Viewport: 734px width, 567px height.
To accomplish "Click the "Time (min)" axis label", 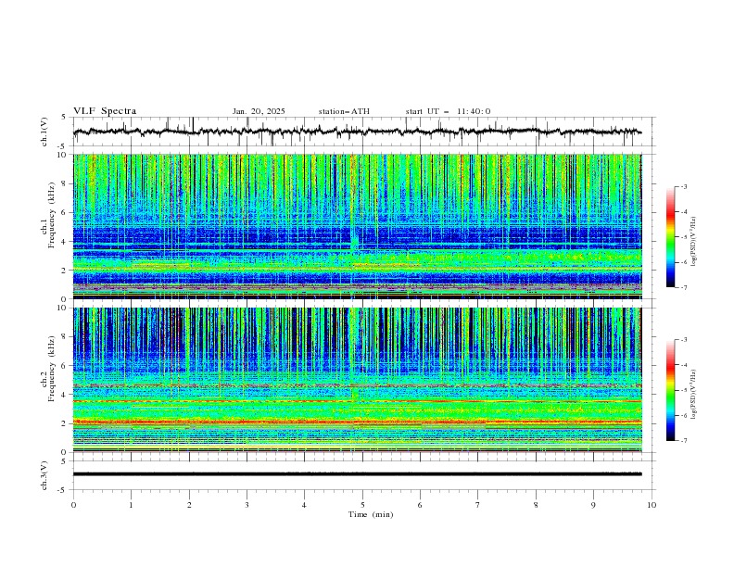I will (371, 514).
